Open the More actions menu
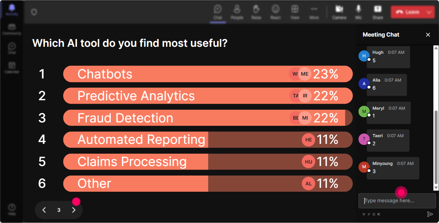This screenshot has width=439, height=223. pos(314,12)
